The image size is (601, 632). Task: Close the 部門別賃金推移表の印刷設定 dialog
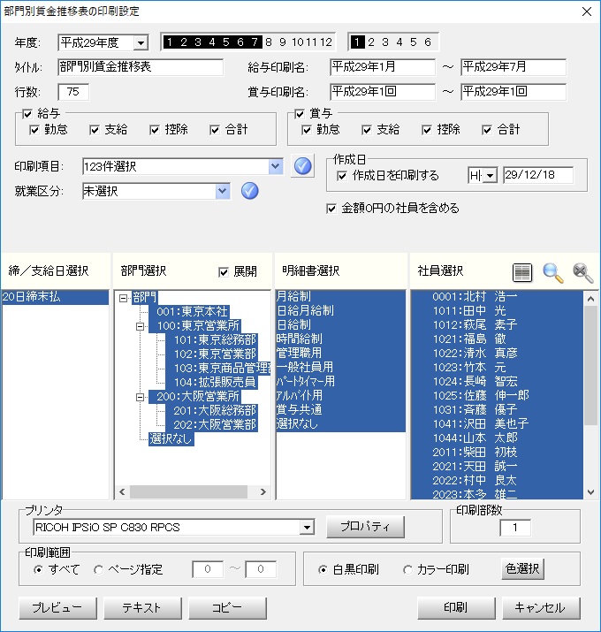coord(587,11)
